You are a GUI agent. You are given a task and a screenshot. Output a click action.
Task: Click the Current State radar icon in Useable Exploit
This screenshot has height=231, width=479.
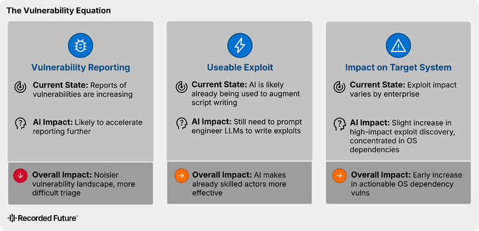[x=181, y=87]
